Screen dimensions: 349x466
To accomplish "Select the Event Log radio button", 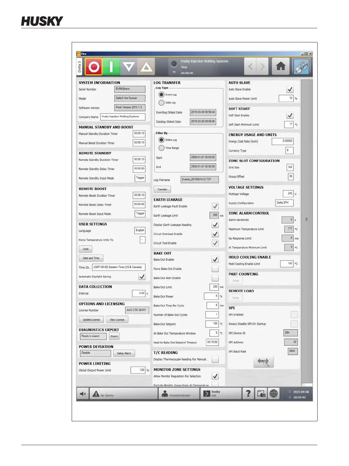I will [x=161, y=94].
